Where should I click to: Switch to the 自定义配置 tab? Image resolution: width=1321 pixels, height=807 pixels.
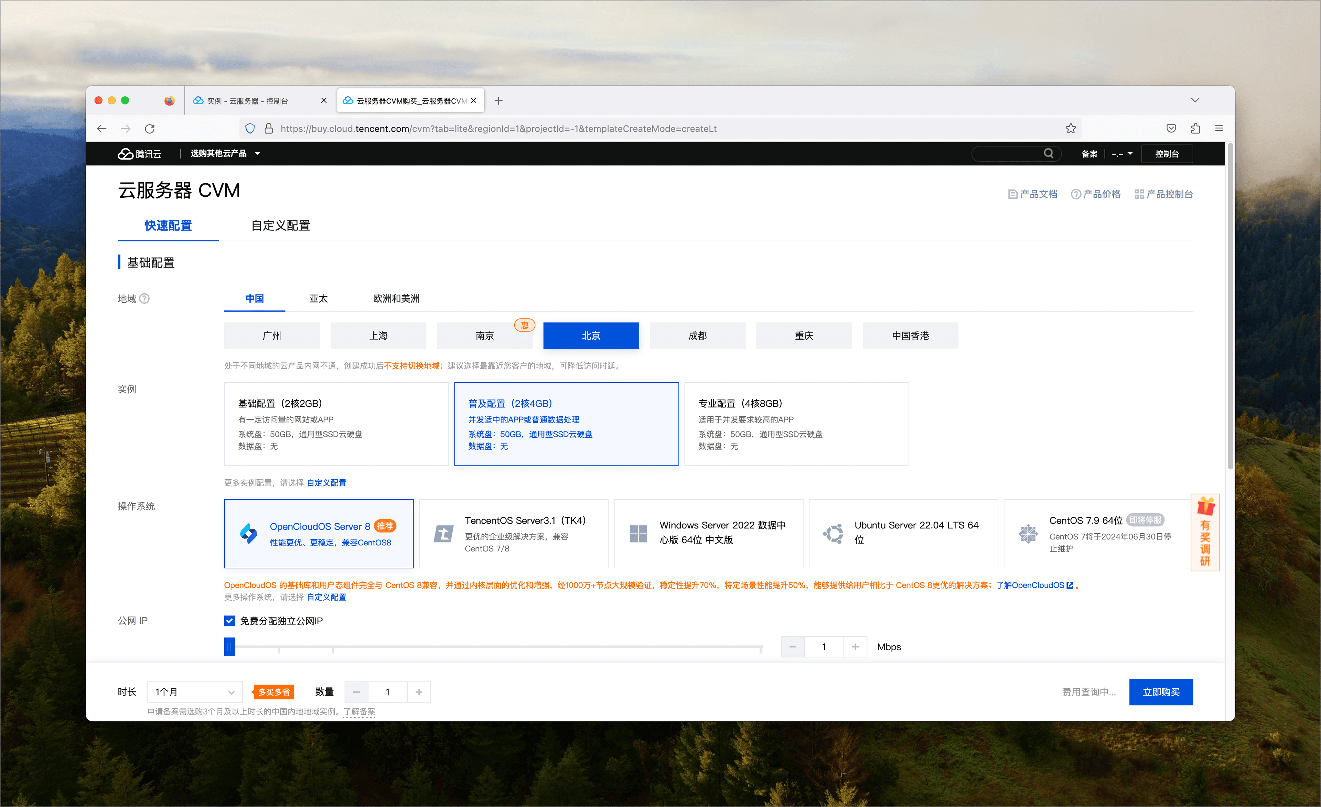(280, 226)
